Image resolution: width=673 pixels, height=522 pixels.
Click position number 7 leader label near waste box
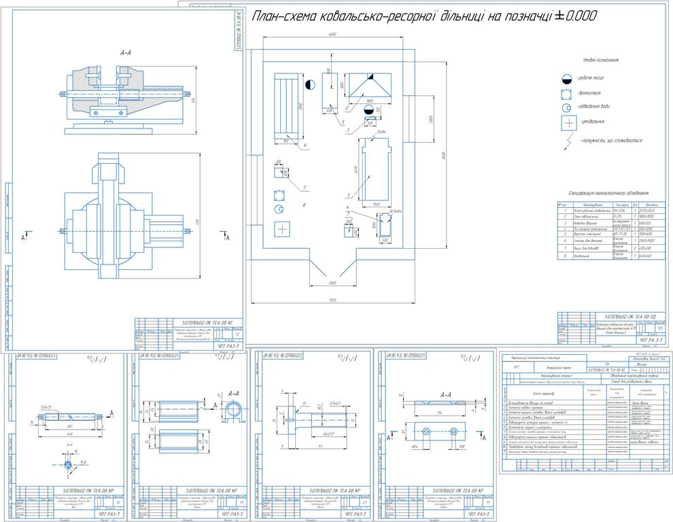[305, 188]
